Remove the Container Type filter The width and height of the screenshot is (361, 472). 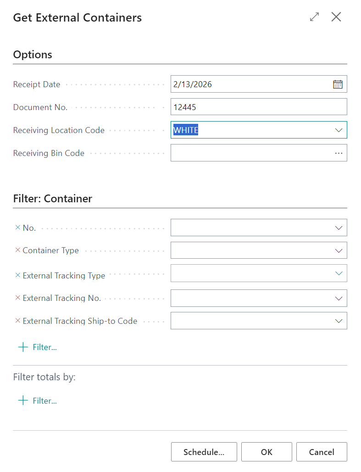(x=18, y=250)
